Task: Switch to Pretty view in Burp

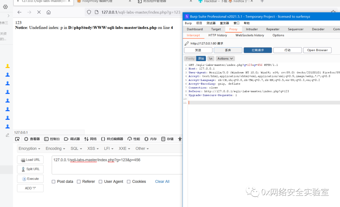Action: [190, 59]
